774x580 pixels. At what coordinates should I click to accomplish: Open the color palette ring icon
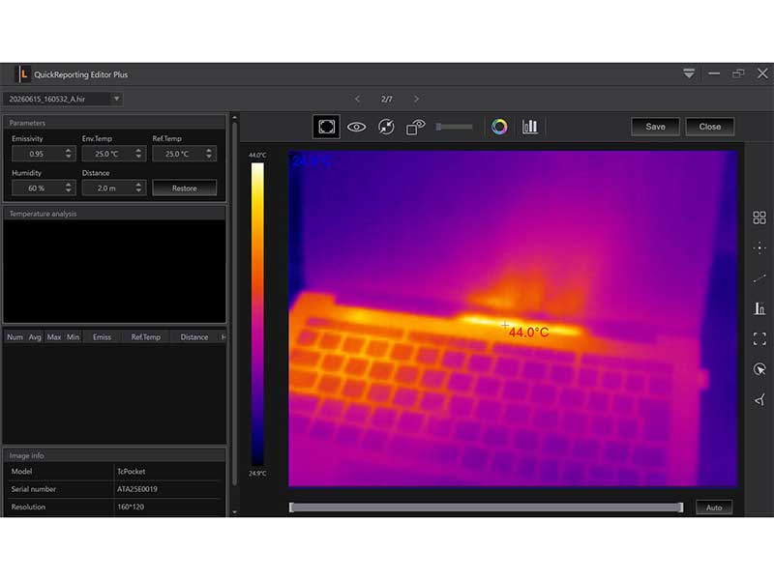(499, 127)
